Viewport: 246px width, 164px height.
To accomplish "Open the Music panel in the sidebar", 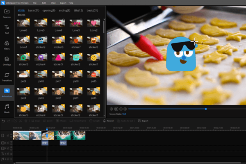I will click(x=7, y=109).
